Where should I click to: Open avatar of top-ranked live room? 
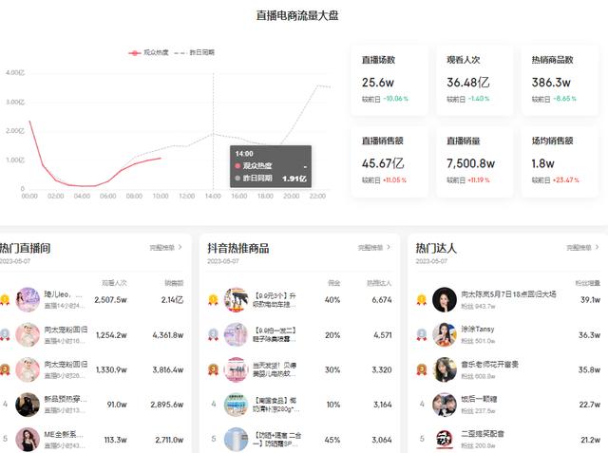pos(28,300)
